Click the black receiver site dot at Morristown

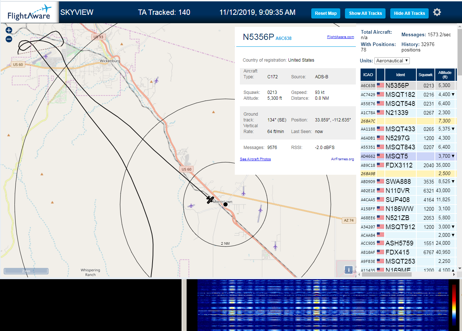225,204
